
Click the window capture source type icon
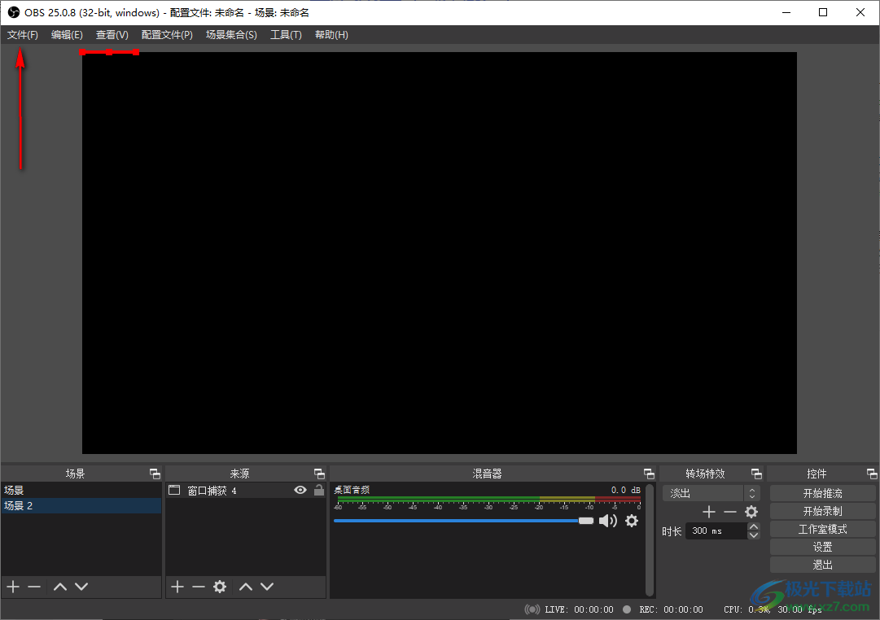(174, 491)
